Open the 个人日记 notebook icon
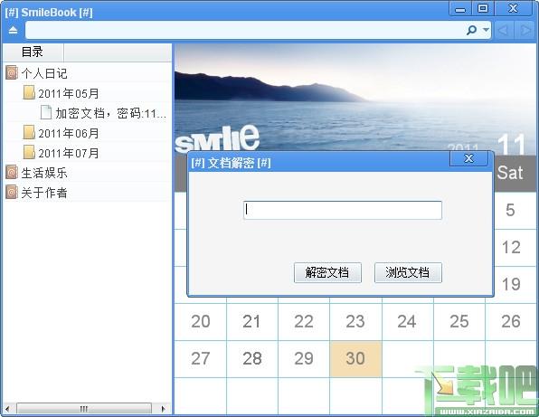This screenshot has height=417, width=539. tap(12, 73)
